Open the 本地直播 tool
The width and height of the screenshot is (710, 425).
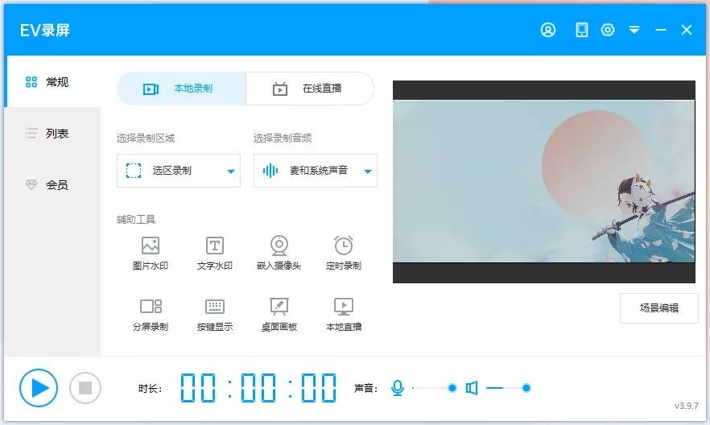pyautogui.click(x=344, y=315)
